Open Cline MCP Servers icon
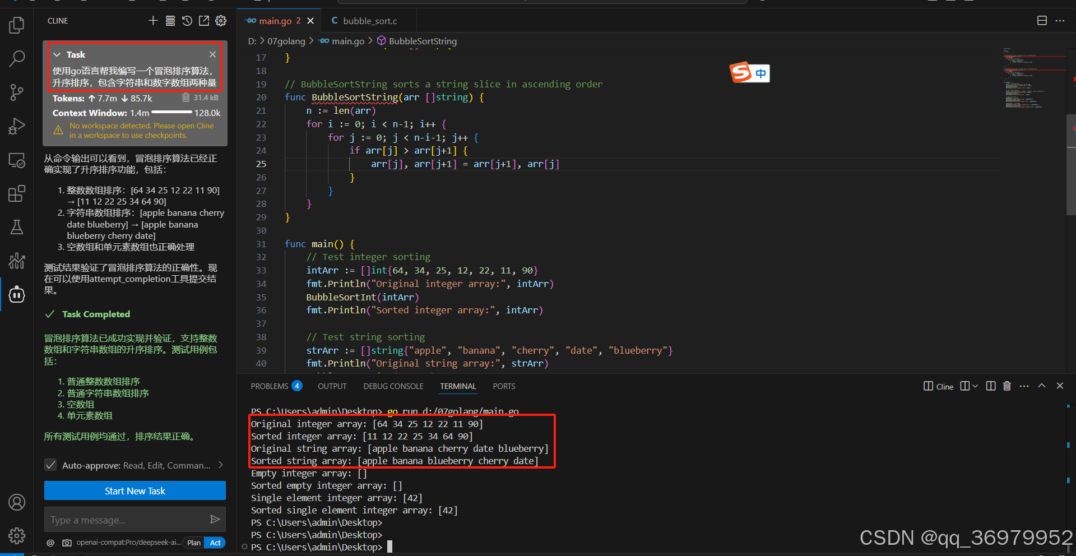1076x556 pixels. pos(170,21)
